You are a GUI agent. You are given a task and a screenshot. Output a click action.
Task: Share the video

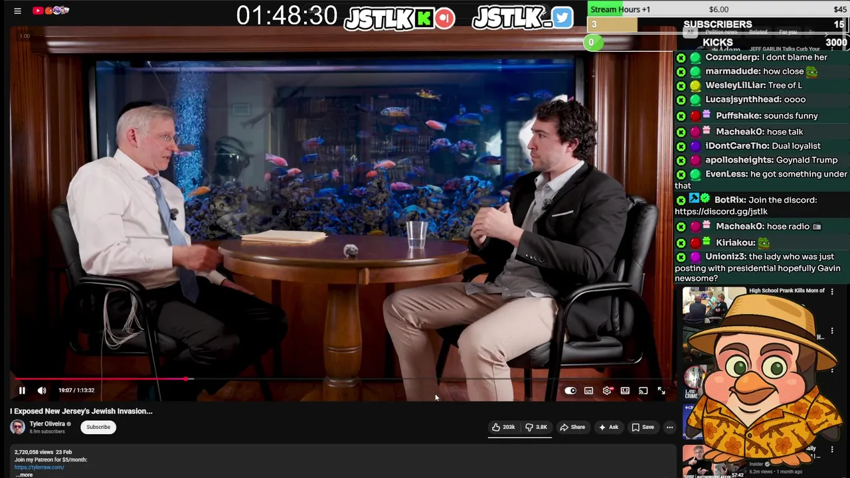click(x=572, y=427)
